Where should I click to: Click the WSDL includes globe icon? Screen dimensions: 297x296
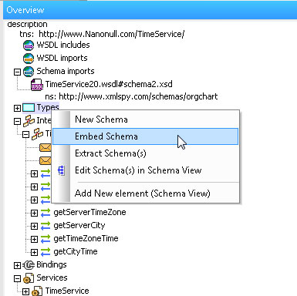[x=29, y=45]
